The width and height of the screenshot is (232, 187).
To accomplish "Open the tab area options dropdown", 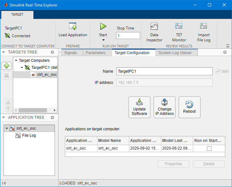I will tap(225, 52).
